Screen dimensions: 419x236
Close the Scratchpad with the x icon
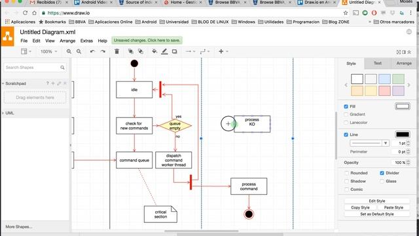tap(65, 83)
